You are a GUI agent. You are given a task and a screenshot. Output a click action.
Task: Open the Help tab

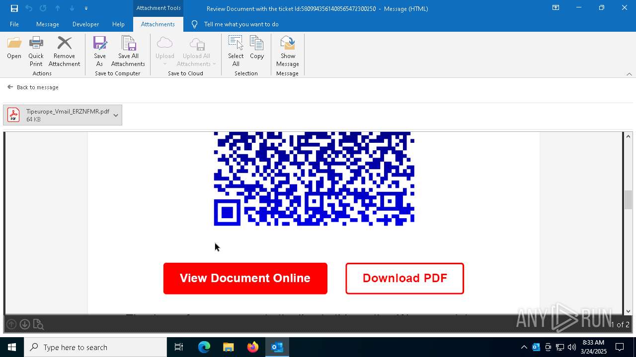(x=118, y=24)
